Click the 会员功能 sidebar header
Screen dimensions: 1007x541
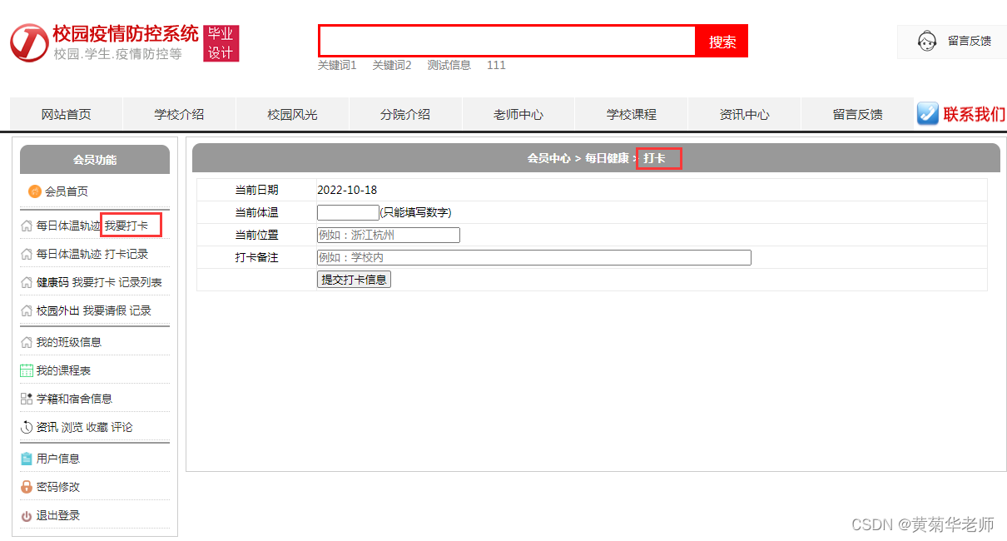coord(95,159)
